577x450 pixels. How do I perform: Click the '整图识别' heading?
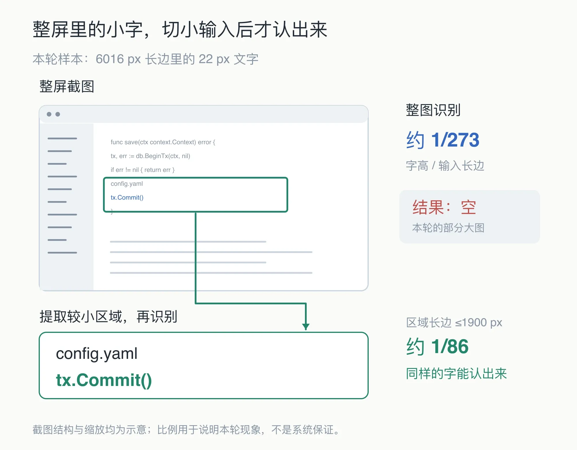[433, 110]
